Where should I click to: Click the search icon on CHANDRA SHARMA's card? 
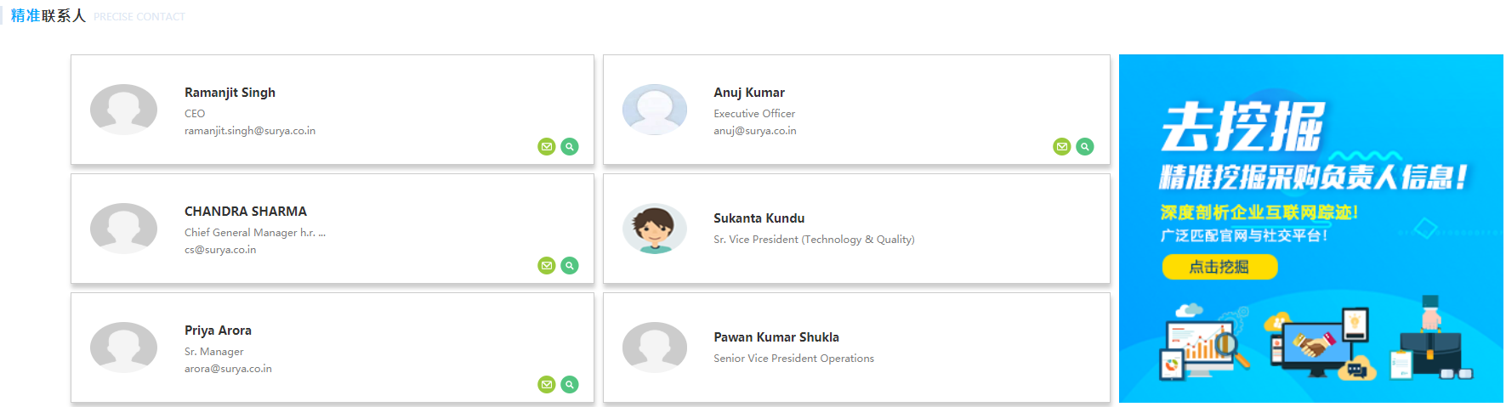(x=570, y=266)
